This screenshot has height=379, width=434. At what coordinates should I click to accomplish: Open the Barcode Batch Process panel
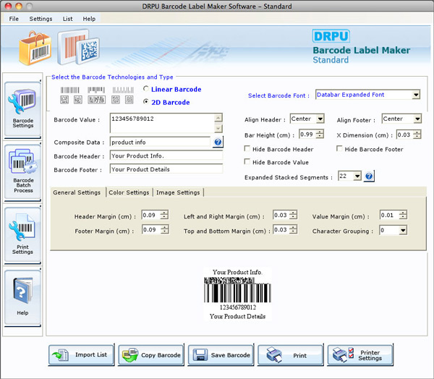(22, 172)
